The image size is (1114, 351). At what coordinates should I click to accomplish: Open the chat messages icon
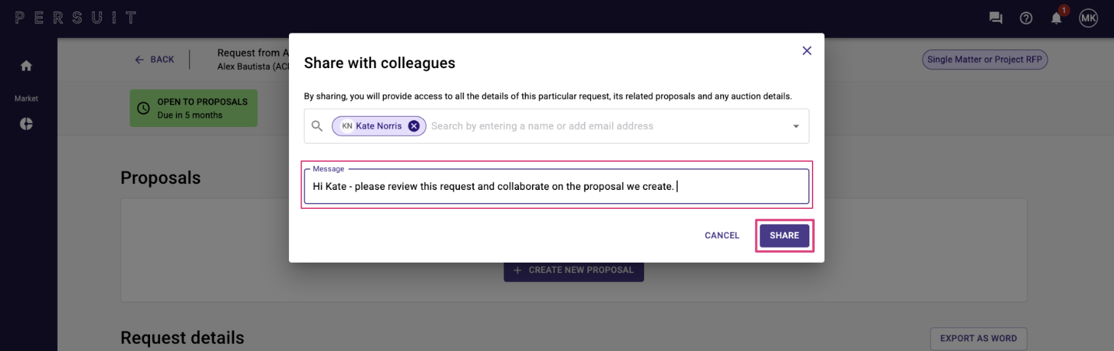pos(996,18)
